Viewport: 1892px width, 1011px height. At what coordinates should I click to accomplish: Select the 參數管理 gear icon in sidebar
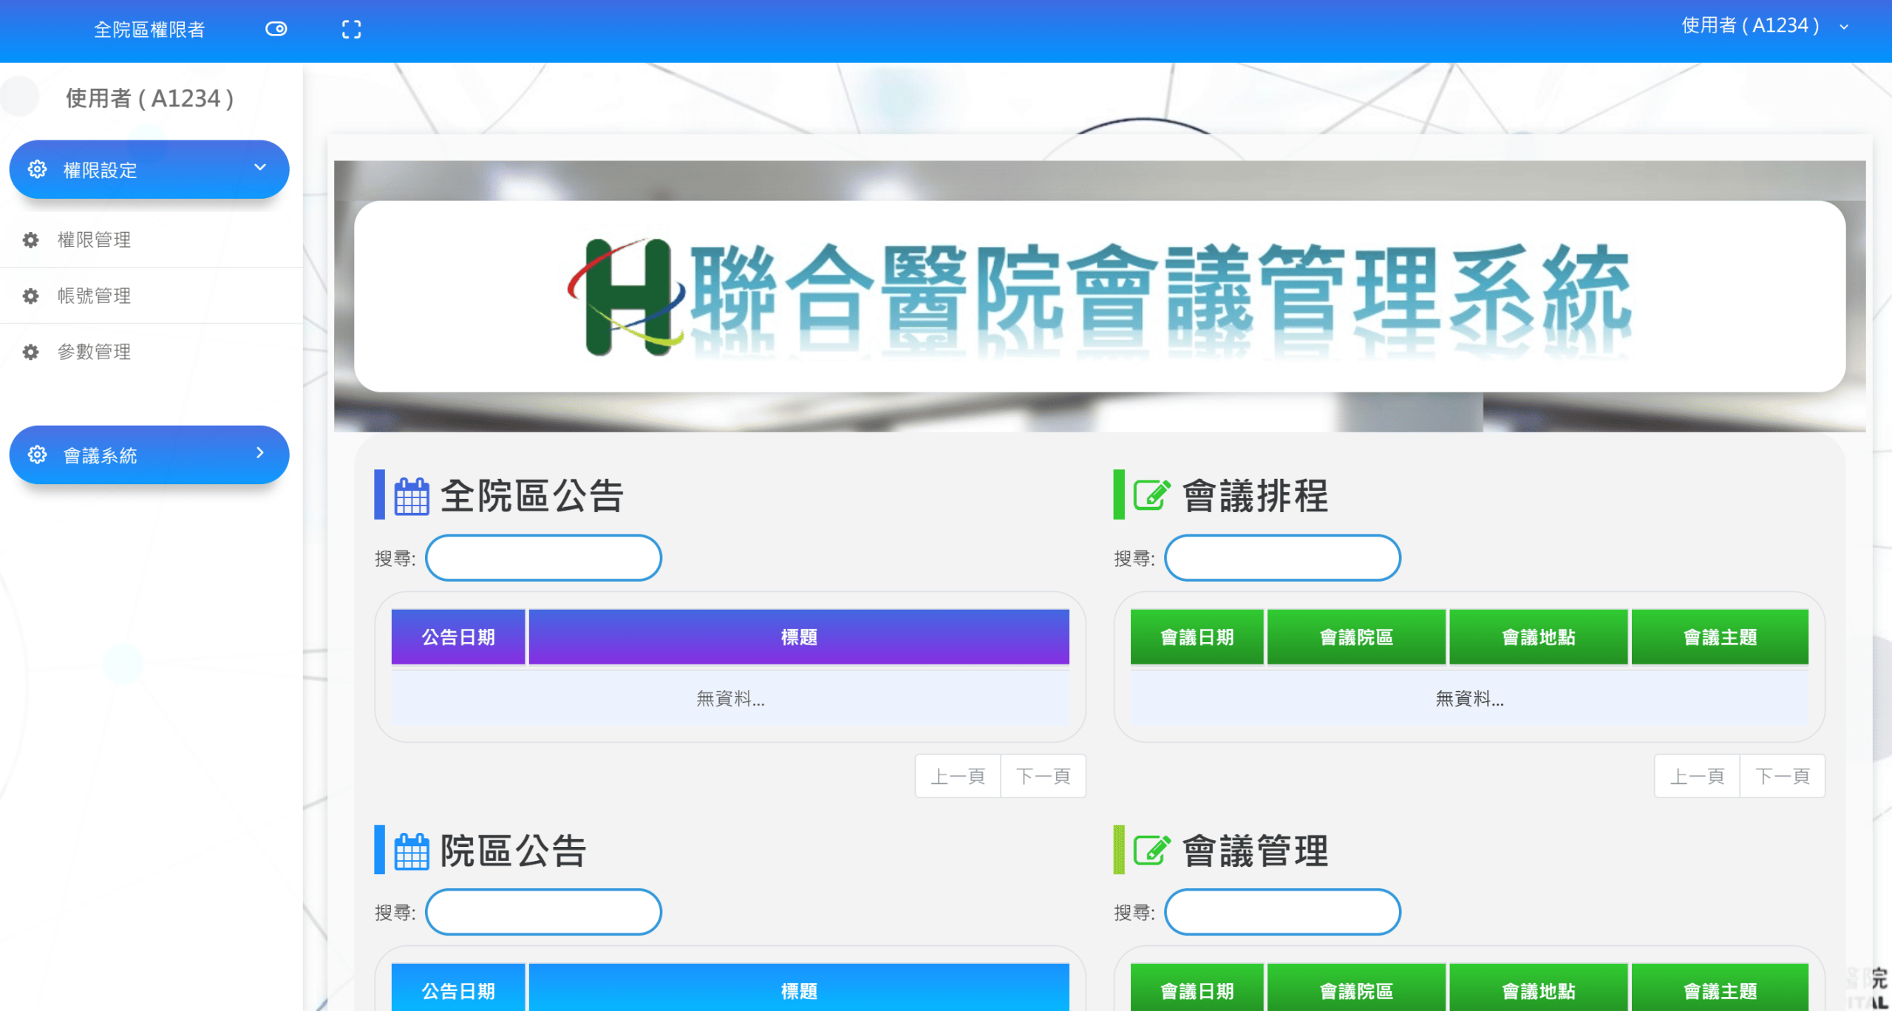(30, 352)
